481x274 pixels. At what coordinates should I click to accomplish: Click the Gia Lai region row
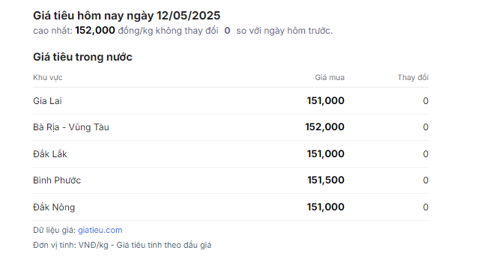(231, 101)
